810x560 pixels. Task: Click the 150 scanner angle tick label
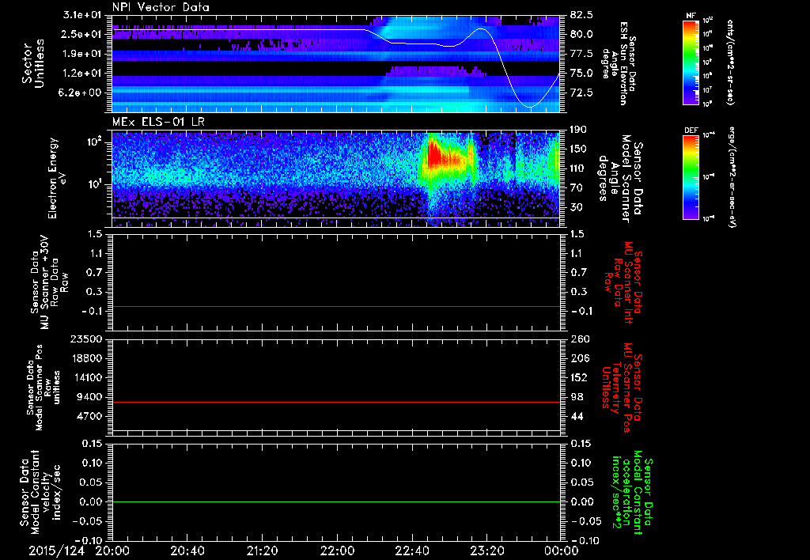tap(578, 149)
